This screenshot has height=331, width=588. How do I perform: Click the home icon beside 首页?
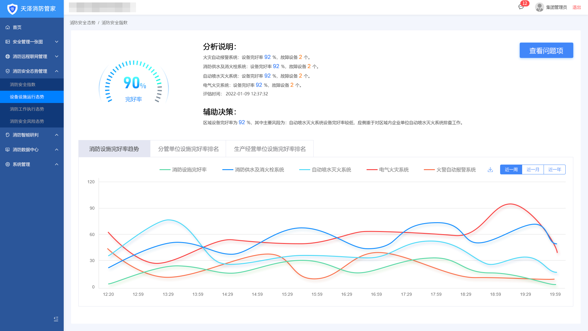coord(8,27)
